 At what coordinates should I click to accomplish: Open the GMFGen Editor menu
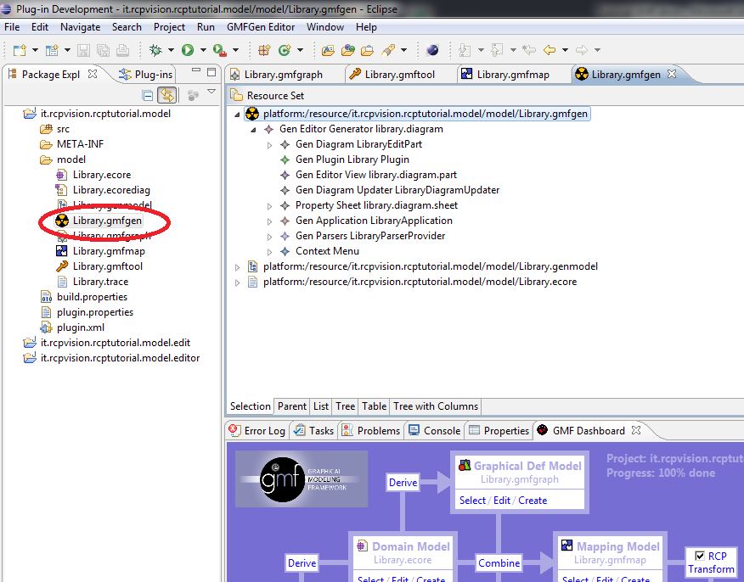tap(260, 27)
